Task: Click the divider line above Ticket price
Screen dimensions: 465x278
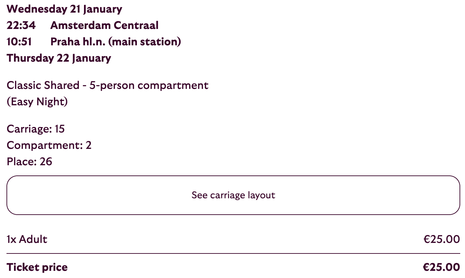Action: pyautogui.click(x=233, y=253)
